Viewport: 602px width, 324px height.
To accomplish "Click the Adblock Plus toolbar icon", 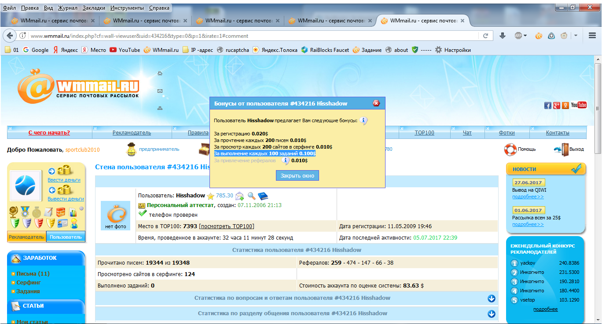I will (x=518, y=36).
